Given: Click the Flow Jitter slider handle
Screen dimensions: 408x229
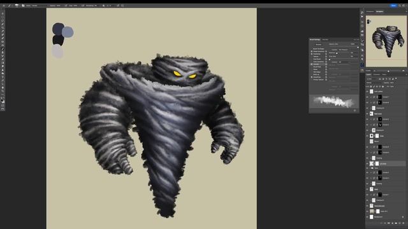Looking at the screenshot, I should (330, 60).
